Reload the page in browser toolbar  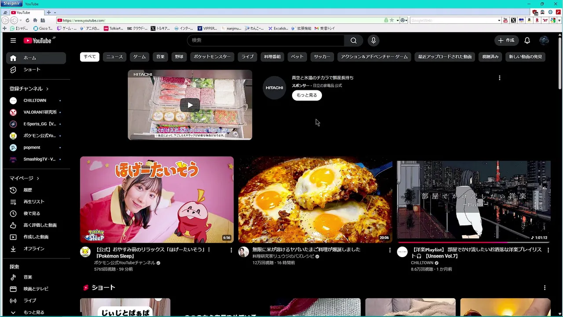pos(27,20)
